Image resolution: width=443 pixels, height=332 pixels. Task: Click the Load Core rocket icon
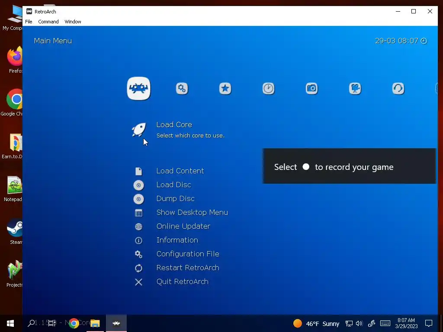pyautogui.click(x=139, y=130)
